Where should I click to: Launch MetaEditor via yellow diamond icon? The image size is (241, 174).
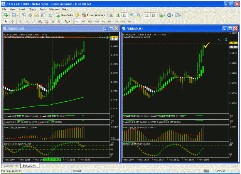tap(77, 15)
